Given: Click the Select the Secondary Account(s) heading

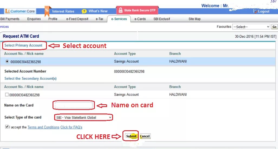Looking at the screenshot, I should (31, 79).
